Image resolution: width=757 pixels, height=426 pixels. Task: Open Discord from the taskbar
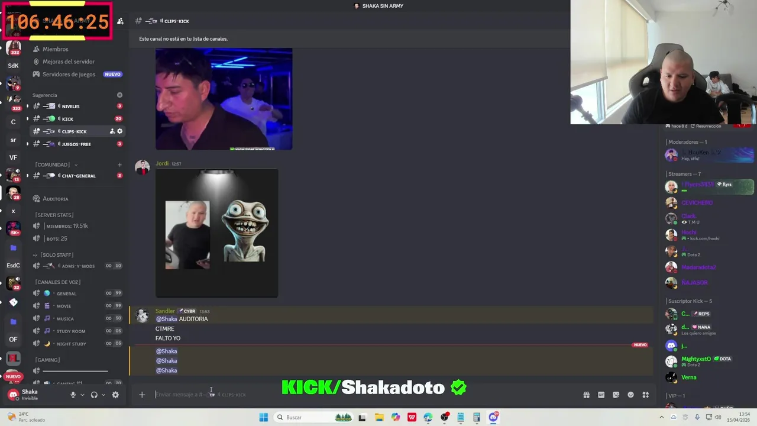[x=493, y=417]
